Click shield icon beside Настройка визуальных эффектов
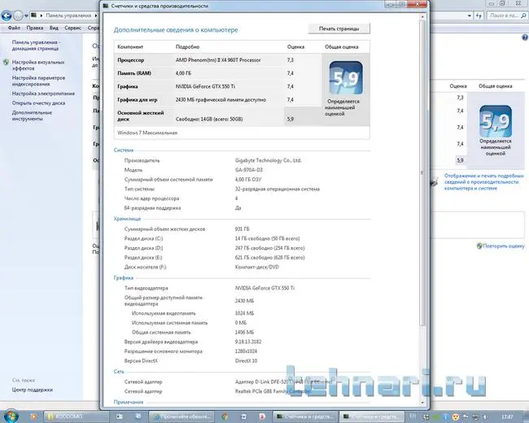Viewport: 529px width, 423px height. [6, 62]
